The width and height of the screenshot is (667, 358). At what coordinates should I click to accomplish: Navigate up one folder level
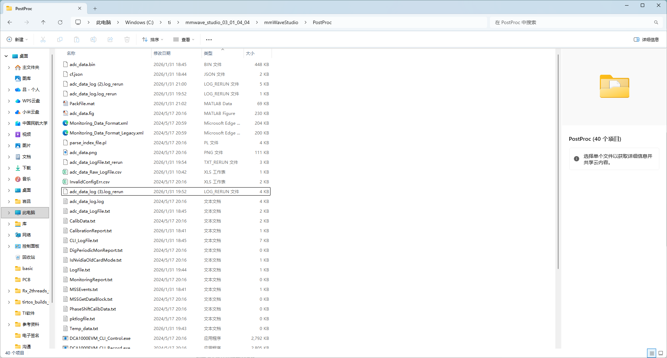pos(43,22)
